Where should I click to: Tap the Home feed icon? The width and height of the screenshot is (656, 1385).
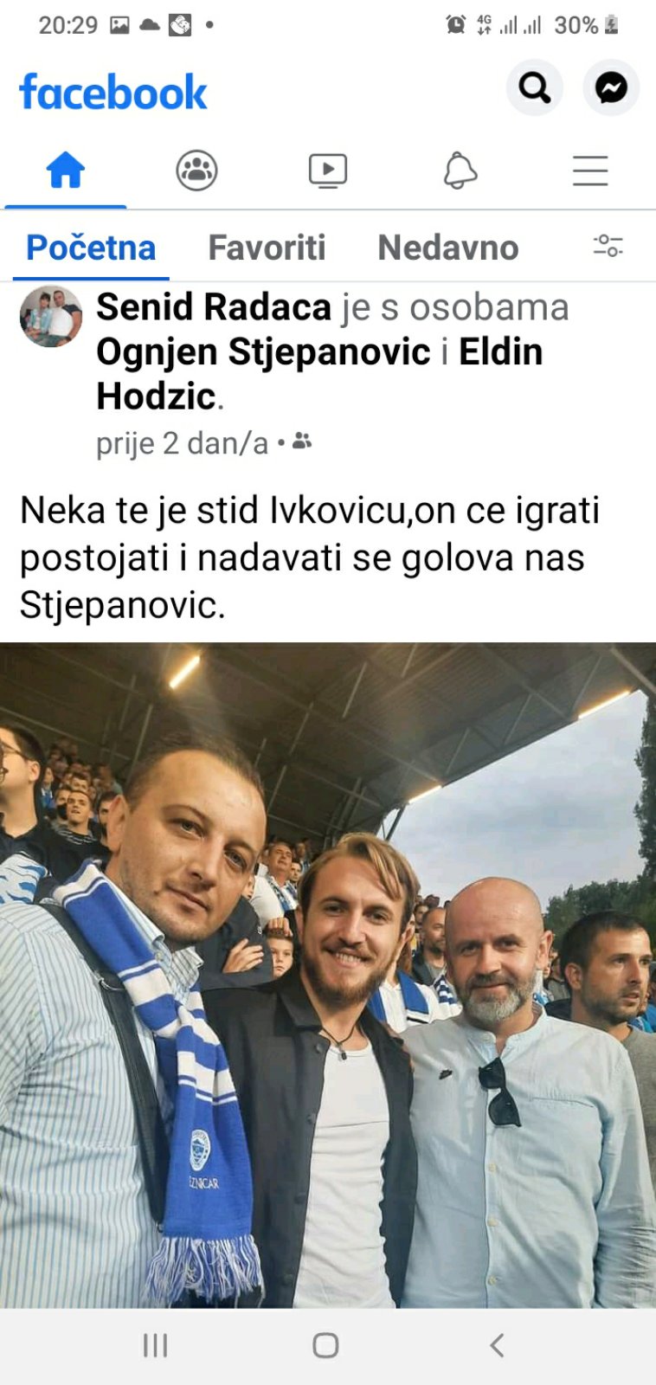click(66, 170)
